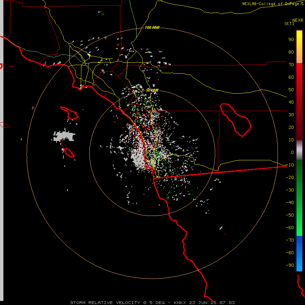Image resolution: width=305 pixels, height=305 pixels.
Task: Click the -20 value on the velocity scale
Action: tap(290, 177)
